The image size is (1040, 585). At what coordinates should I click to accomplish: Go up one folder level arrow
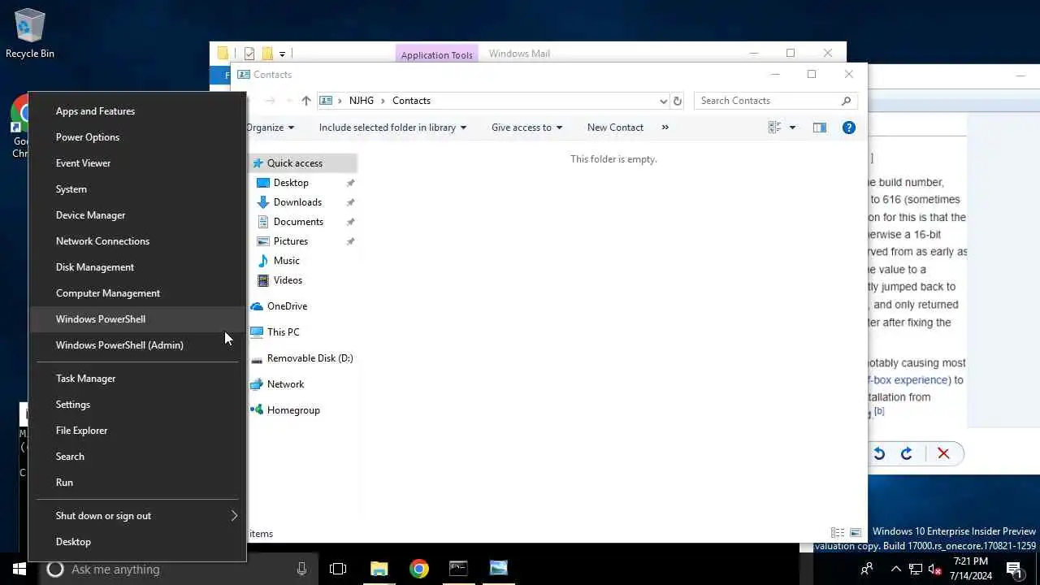point(305,101)
